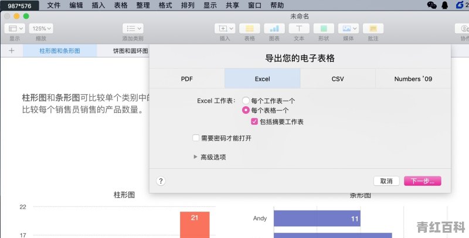The width and height of the screenshot is (469, 238).
Task: Click the WeChat menu bar icon
Action: [431, 5]
